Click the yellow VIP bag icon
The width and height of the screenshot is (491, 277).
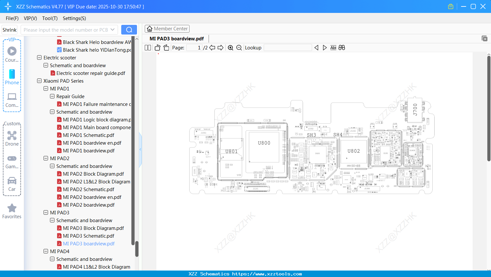(451, 6)
